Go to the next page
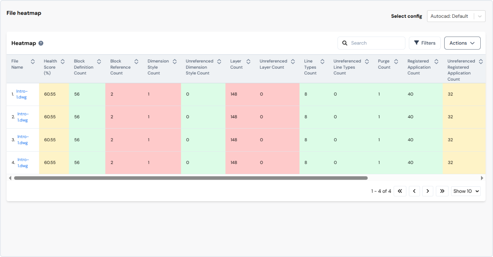 coord(428,191)
